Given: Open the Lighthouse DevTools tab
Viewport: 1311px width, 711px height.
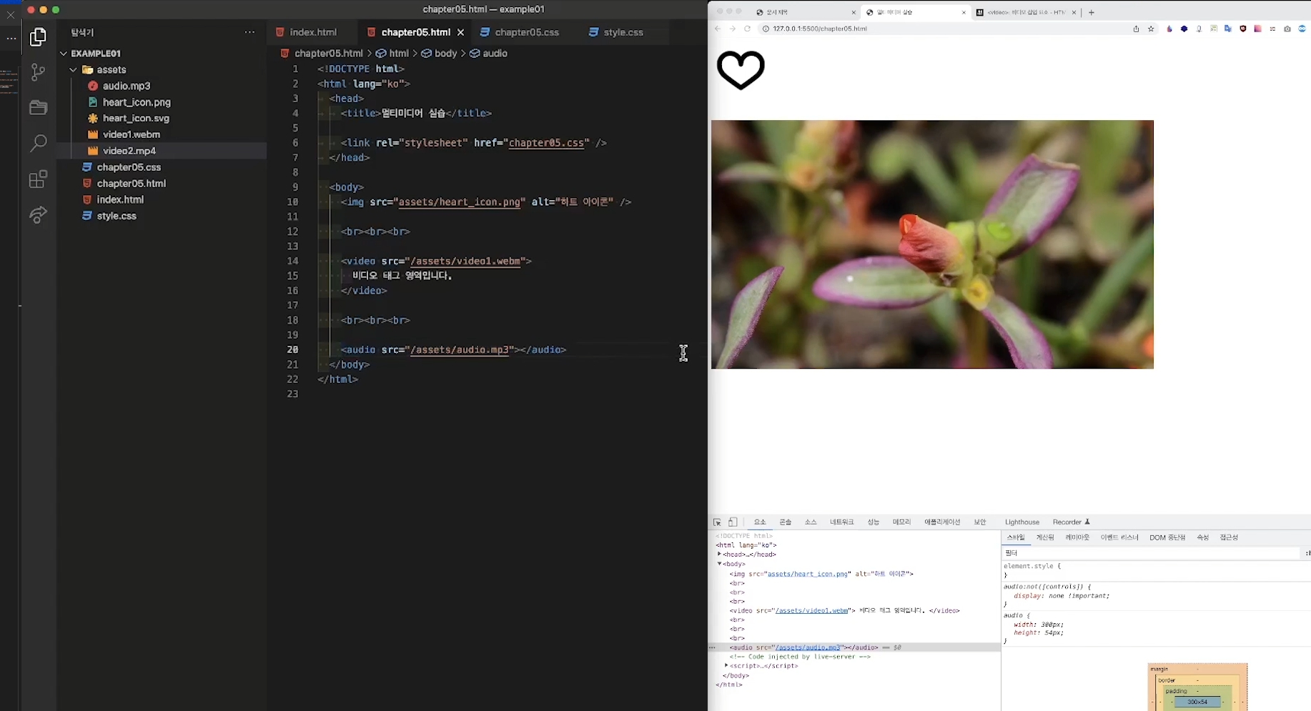Looking at the screenshot, I should point(1021,522).
